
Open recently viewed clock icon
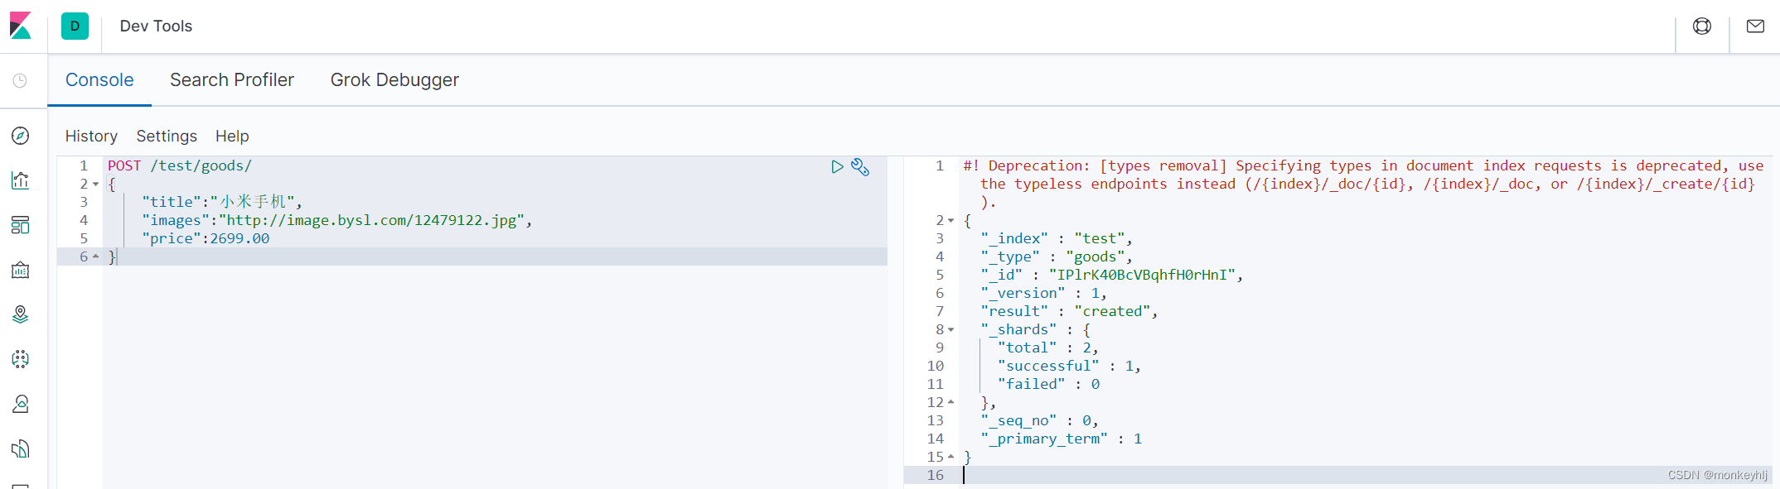20,80
